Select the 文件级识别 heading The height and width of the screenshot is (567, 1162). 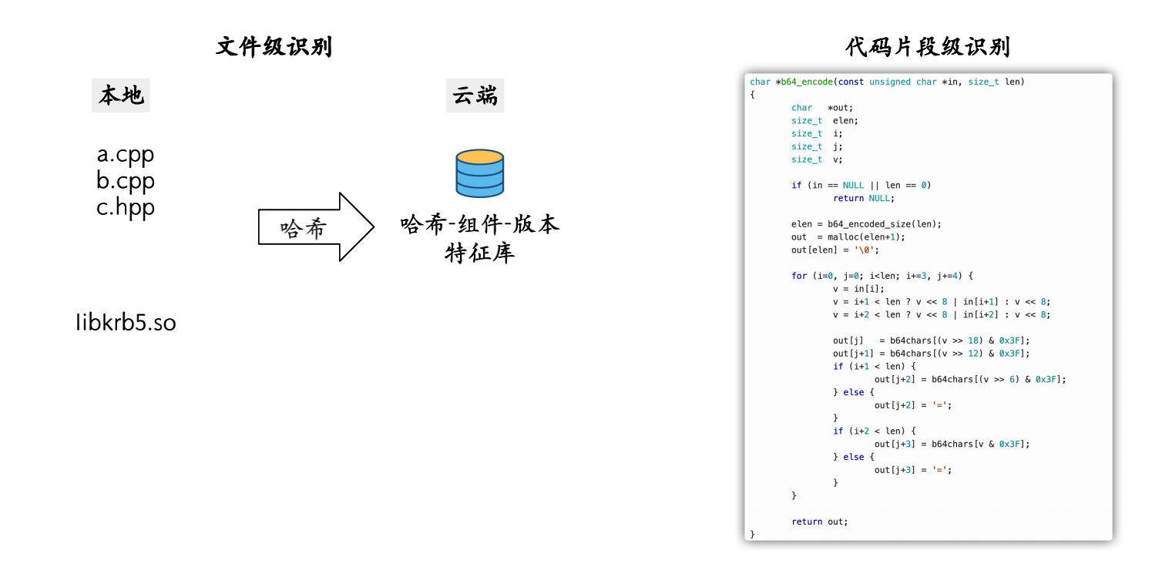(274, 47)
